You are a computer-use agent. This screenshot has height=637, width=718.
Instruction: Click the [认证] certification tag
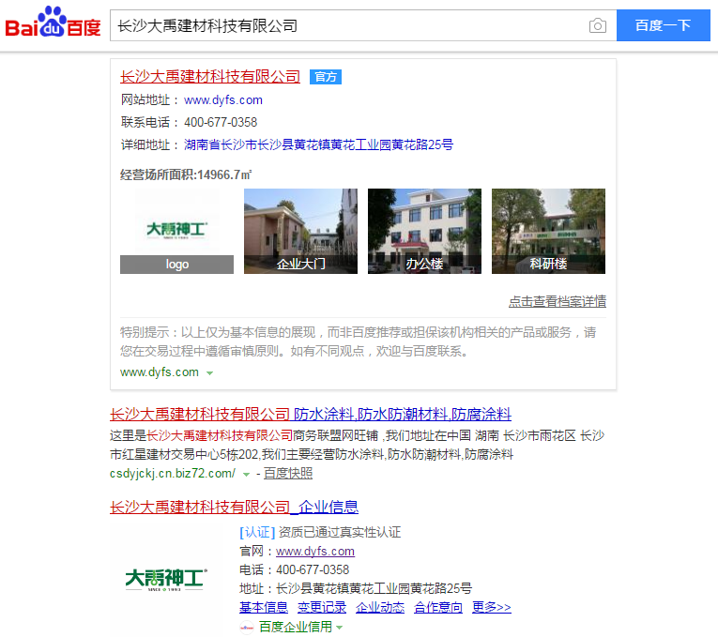tap(257, 532)
